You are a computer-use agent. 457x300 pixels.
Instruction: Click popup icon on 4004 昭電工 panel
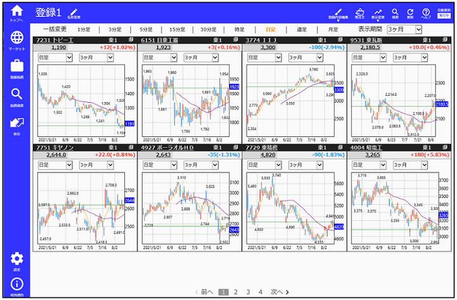[x=445, y=147]
